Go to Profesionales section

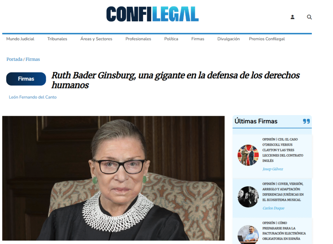[138, 39]
